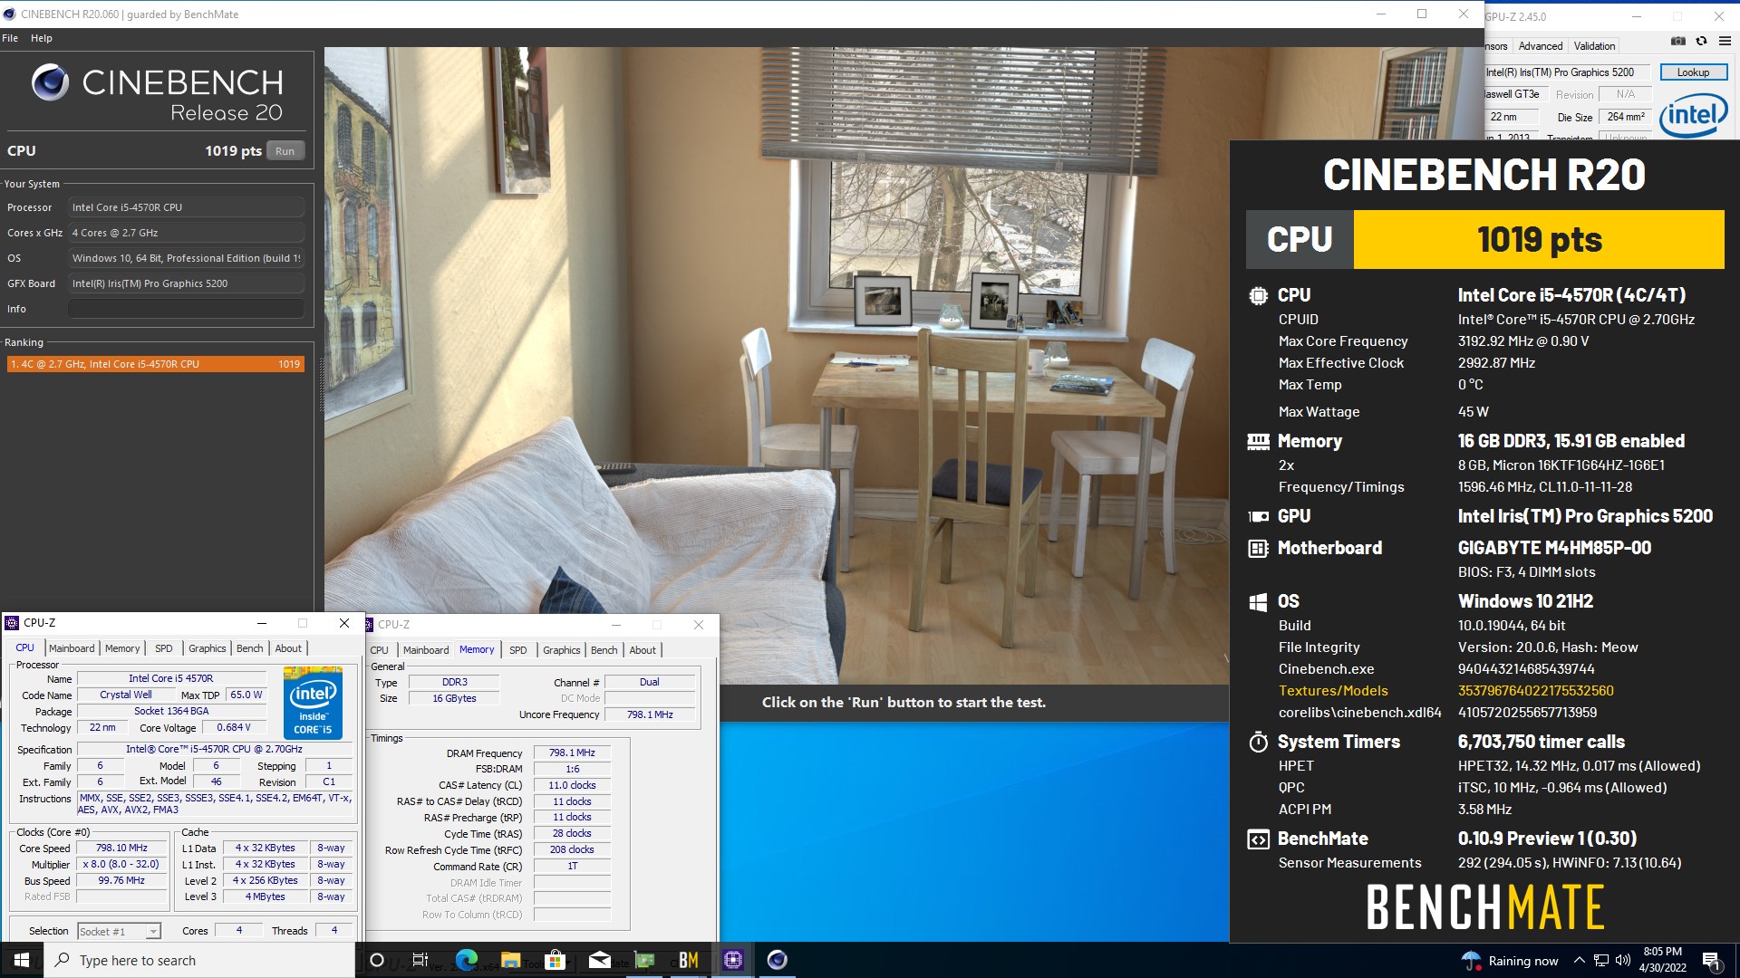Click the Cinebench sphere logo
The height and width of the screenshot is (978, 1740).
tap(50, 82)
